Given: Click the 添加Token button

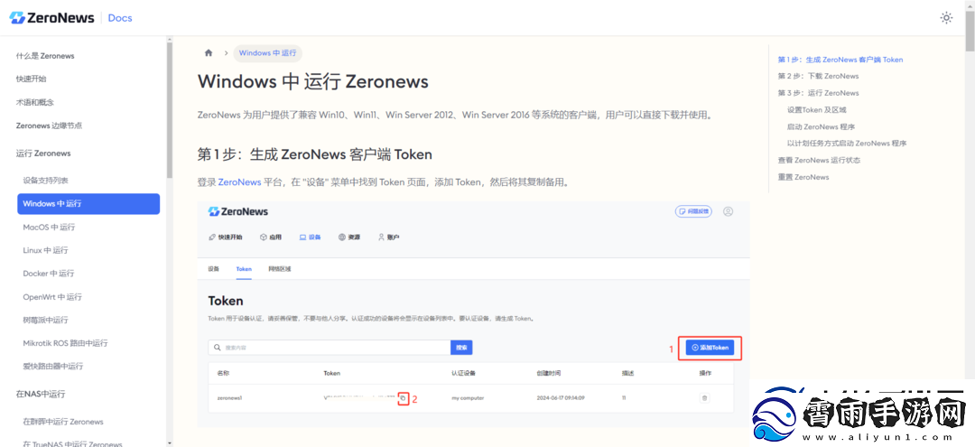Looking at the screenshot, I should click(710, 349).
